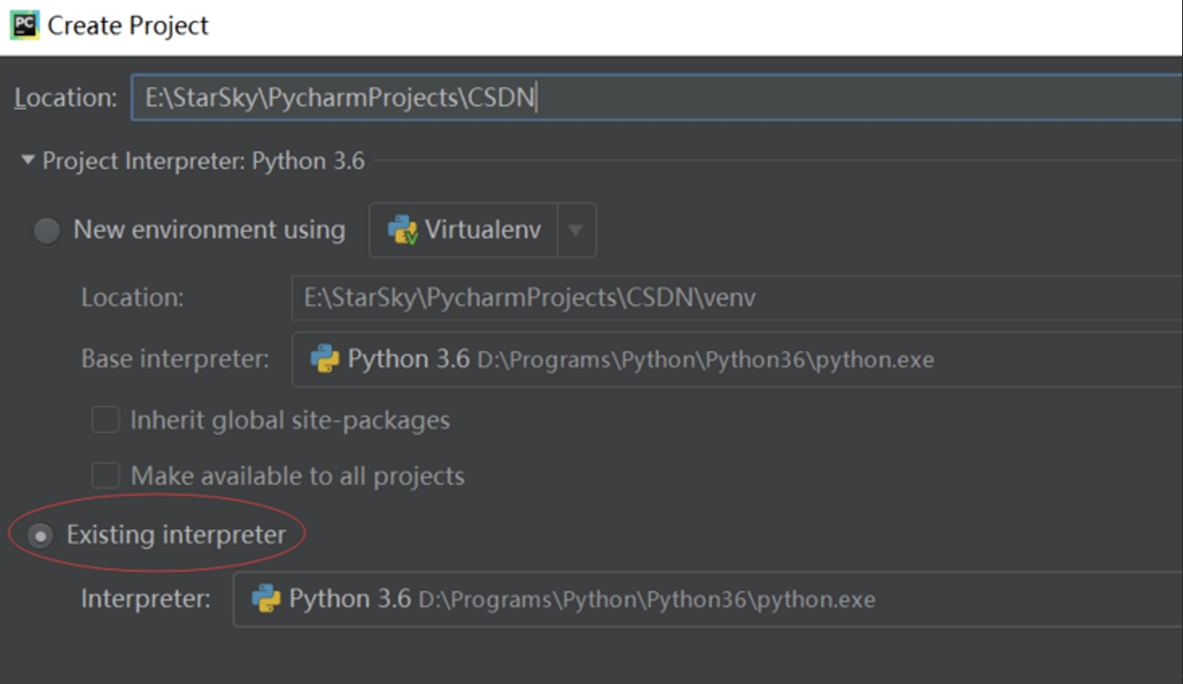Click 'Inherit global site-packages' label text
Screen dimensions: 1183x684
[x=290, y=419]
